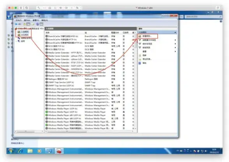Collapse the 入站规则 Actions section header arrow
Screen dimensions: 229x162
pyautogui.click(x=175, y=32)
